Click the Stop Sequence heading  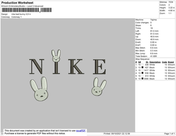pos(143,59)
